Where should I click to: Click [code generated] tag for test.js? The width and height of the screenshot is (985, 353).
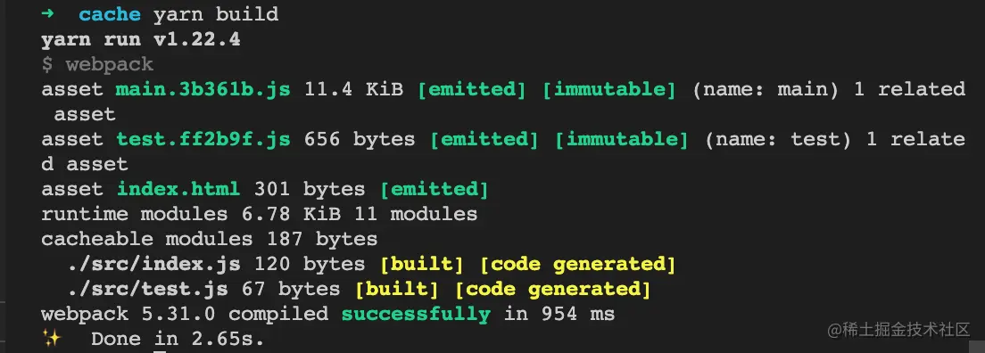552,290
